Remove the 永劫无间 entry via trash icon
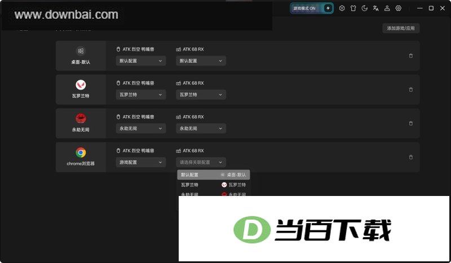451x263 pixels. pos(411,123)
